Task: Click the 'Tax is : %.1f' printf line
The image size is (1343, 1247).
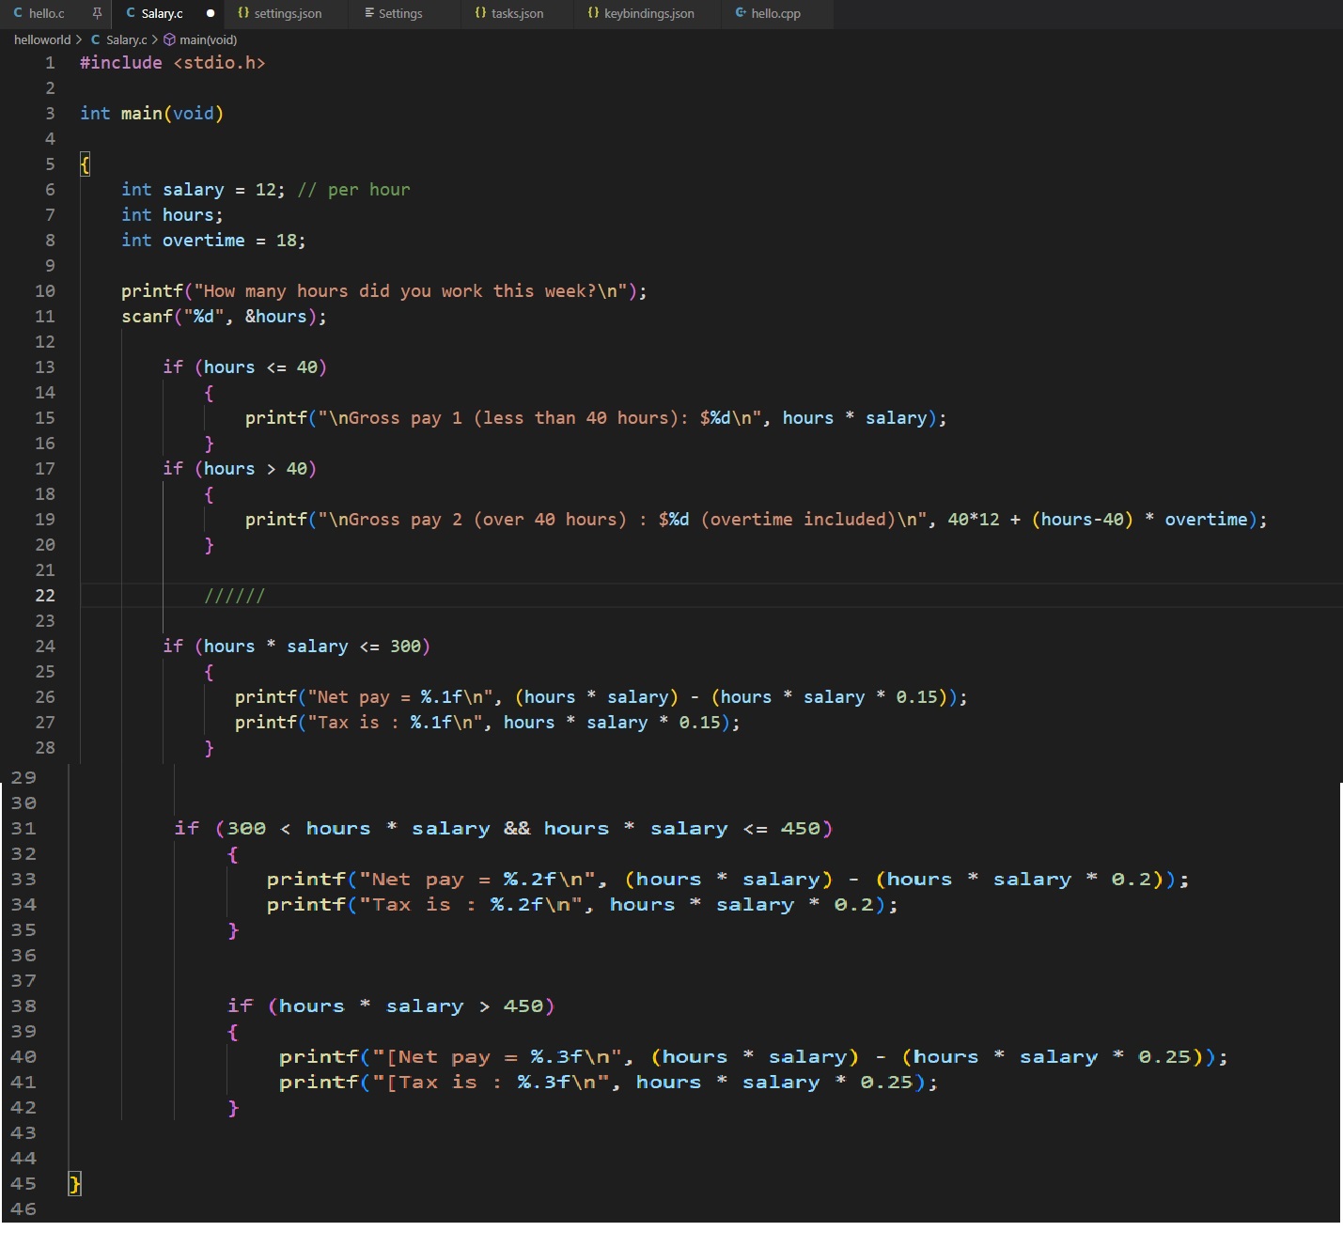Action: click(x=487, y=723)
